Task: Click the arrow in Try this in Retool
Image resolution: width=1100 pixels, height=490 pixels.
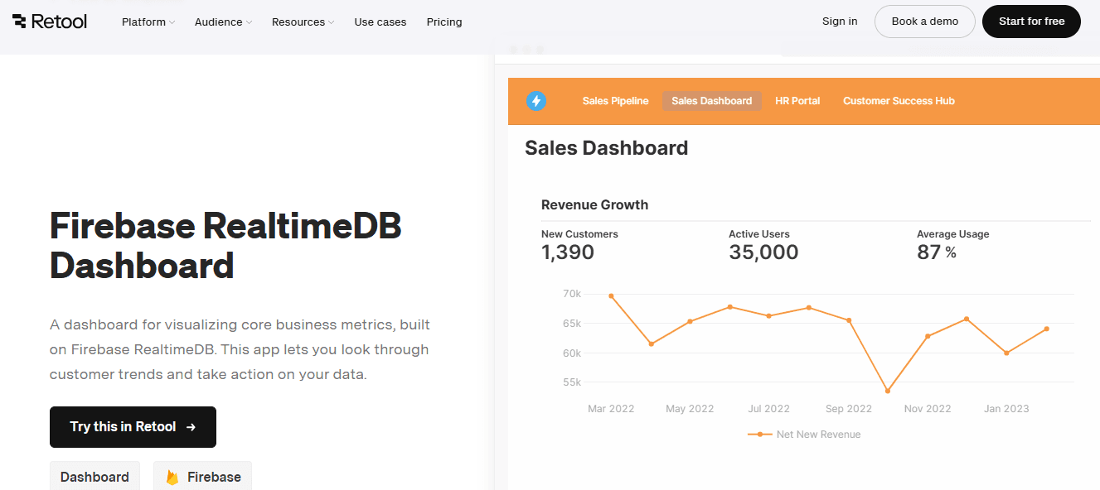Action: coord(191,427)
